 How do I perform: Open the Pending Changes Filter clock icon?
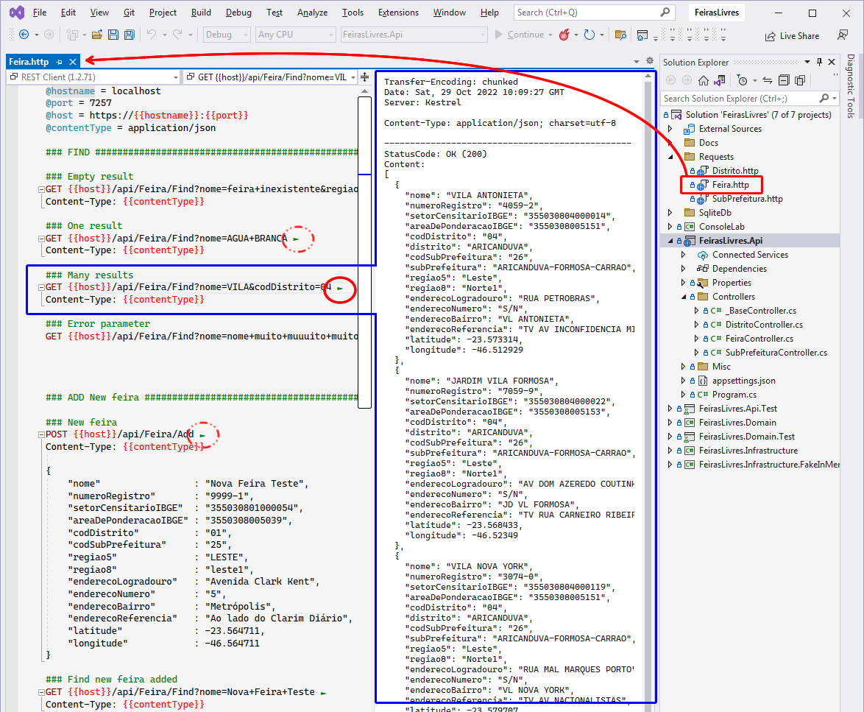(743, 80)
